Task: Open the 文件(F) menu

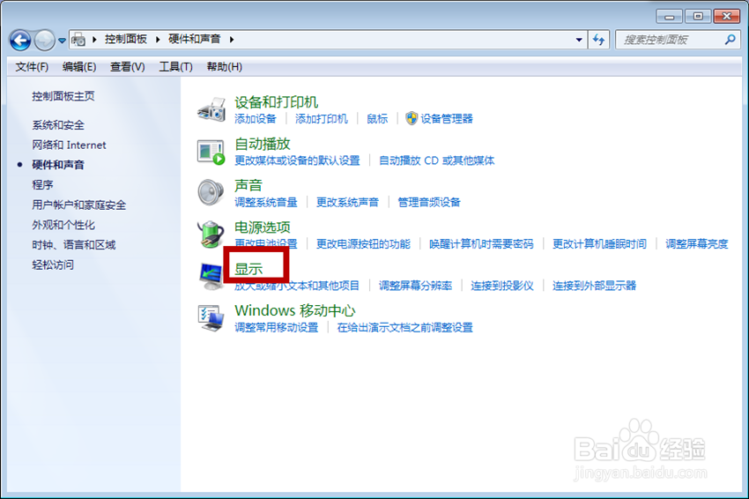Action: coord(32,66)
